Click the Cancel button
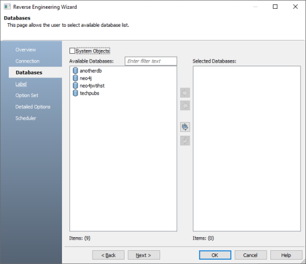306x264 pixels. coord(250,255)
